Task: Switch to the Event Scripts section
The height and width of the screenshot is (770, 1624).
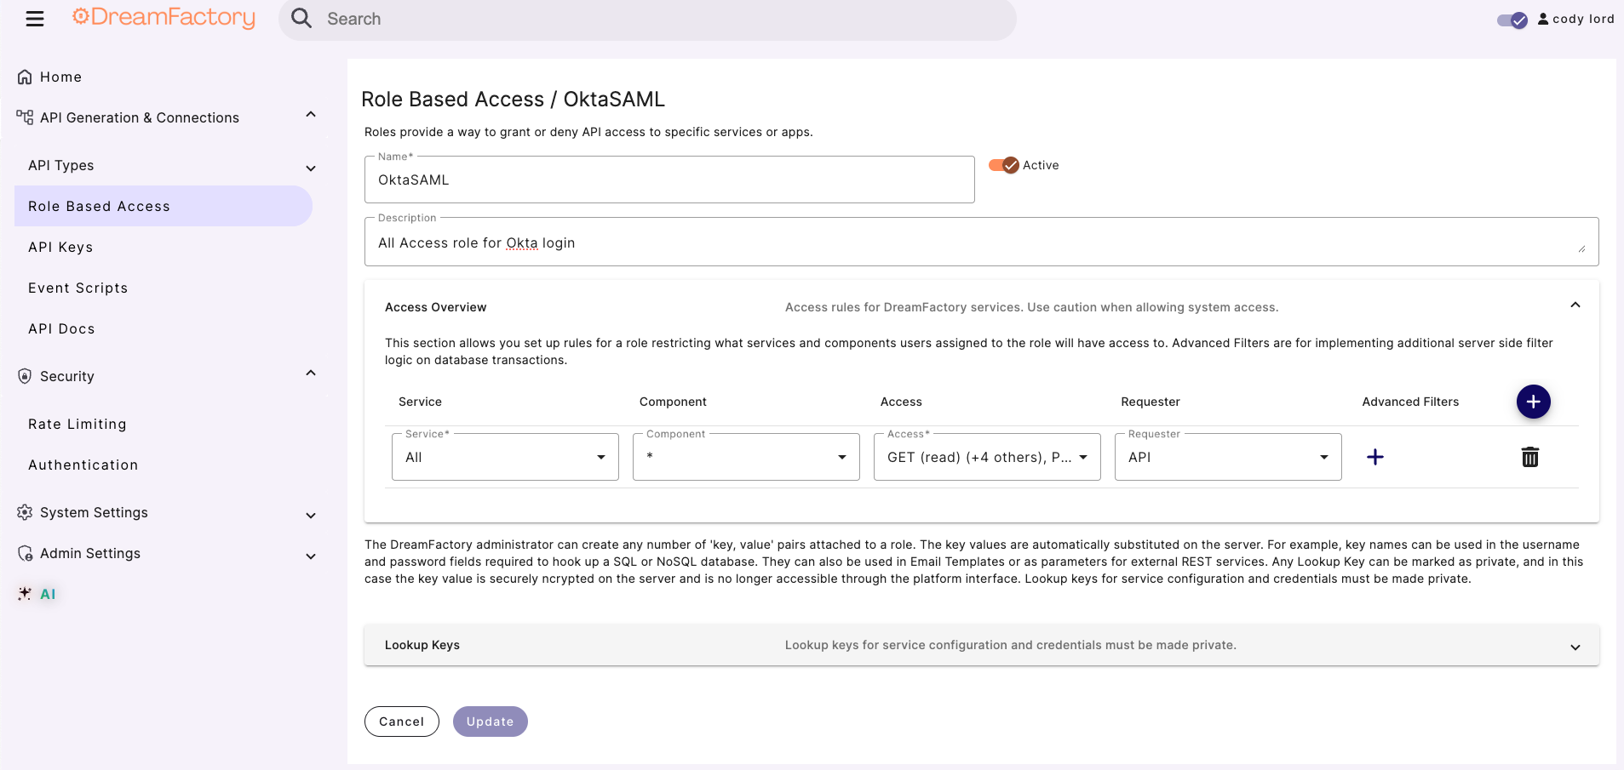Action: point(77,288)
